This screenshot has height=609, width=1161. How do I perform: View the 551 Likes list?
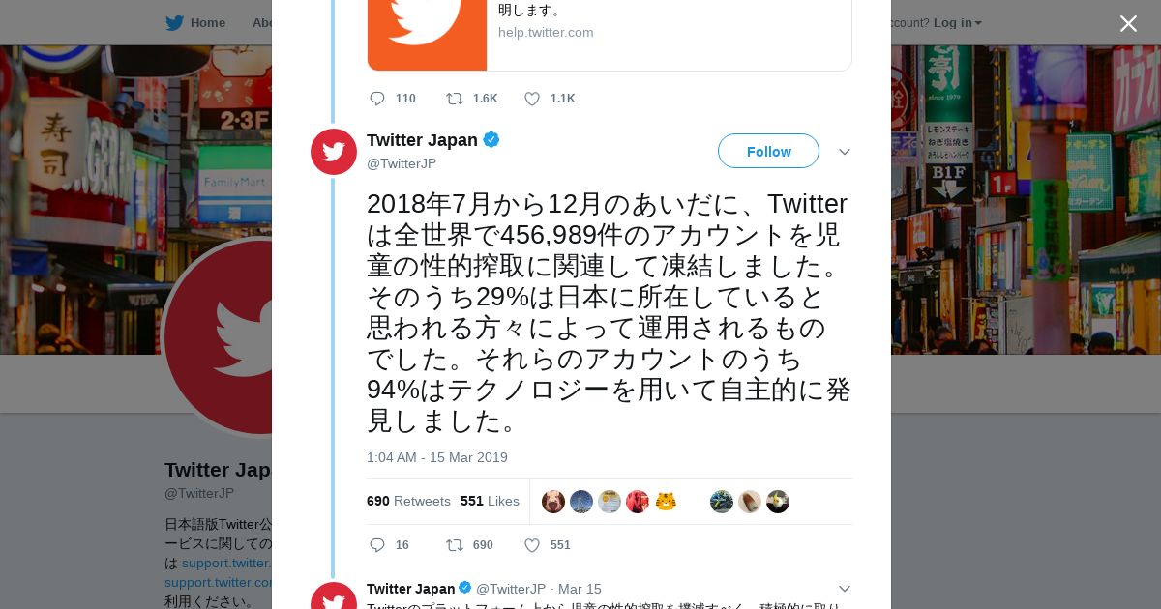pos(490,501)
